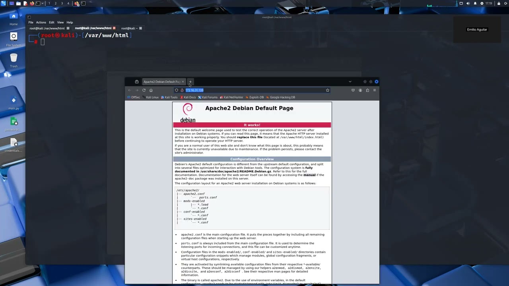The width and height of the screenshot is (509, 286).
Task: Expand the Firefox list all tabs chevron
Action: (x=350, y=81)
